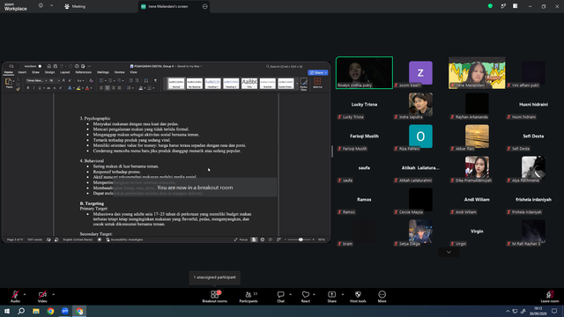Click Leave room button
Screen dimensions: 564x317
550,297
